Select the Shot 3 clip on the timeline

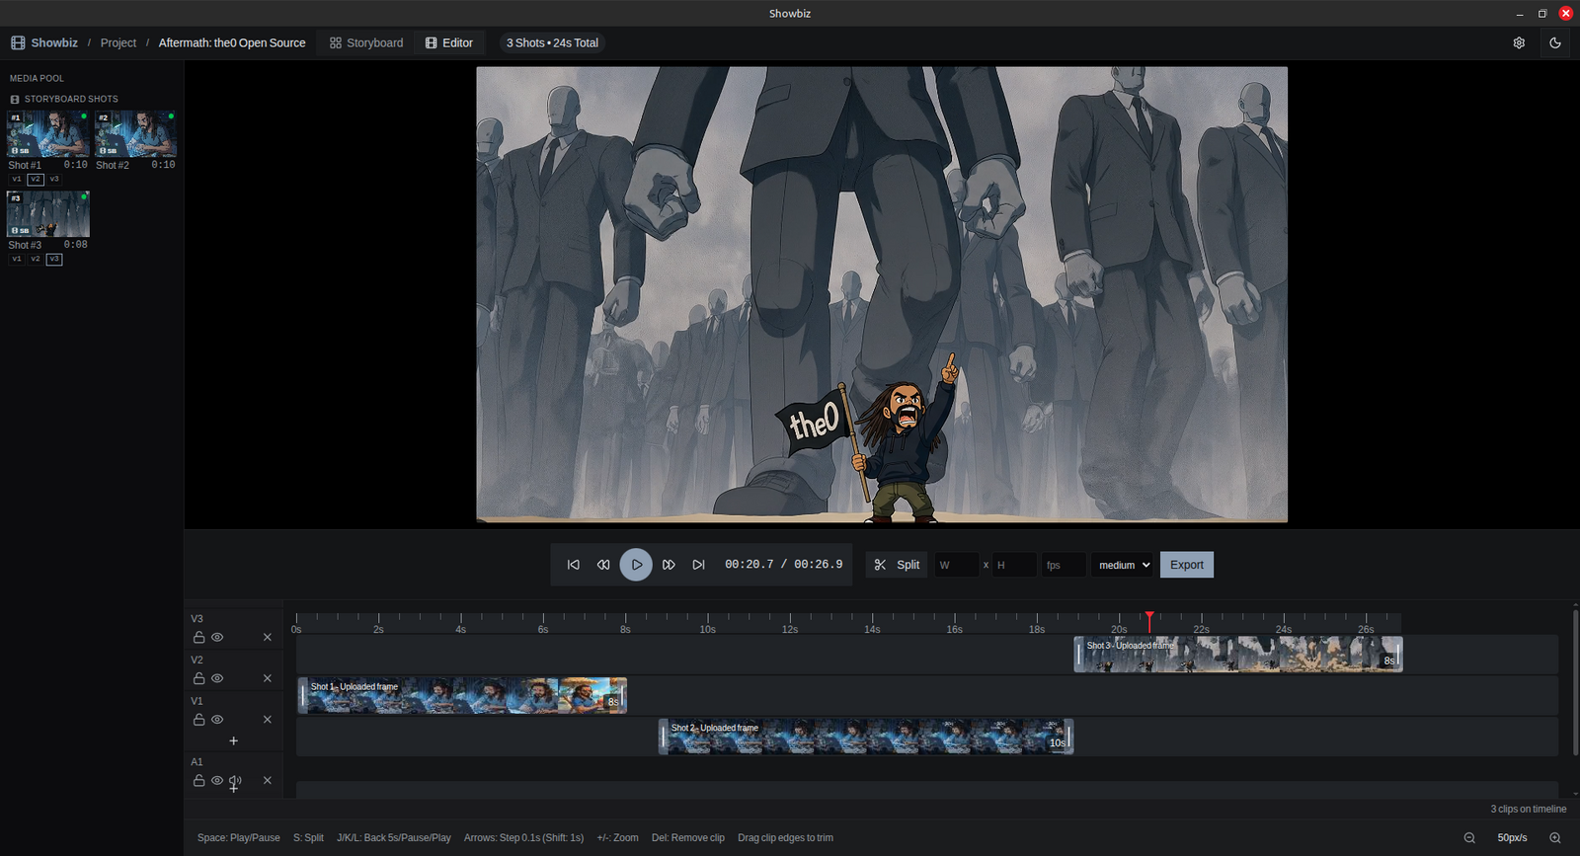pos(1238,654)
